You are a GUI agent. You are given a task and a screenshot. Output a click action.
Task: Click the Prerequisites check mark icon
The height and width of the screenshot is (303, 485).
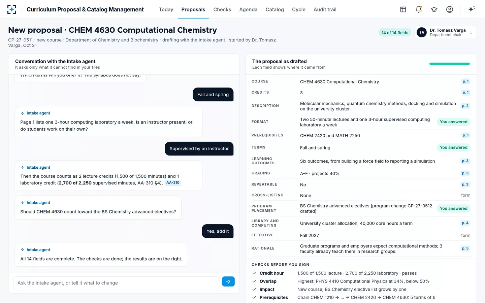click(254, 297)
